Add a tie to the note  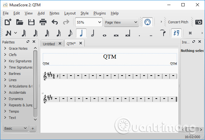pyautogui.click(x=163, y=33)
